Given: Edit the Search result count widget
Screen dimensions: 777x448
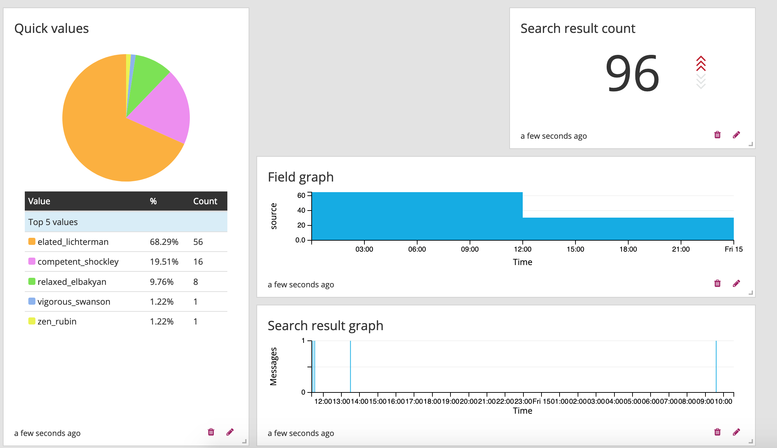Looking at the screenshot, I should click(736, 134).
